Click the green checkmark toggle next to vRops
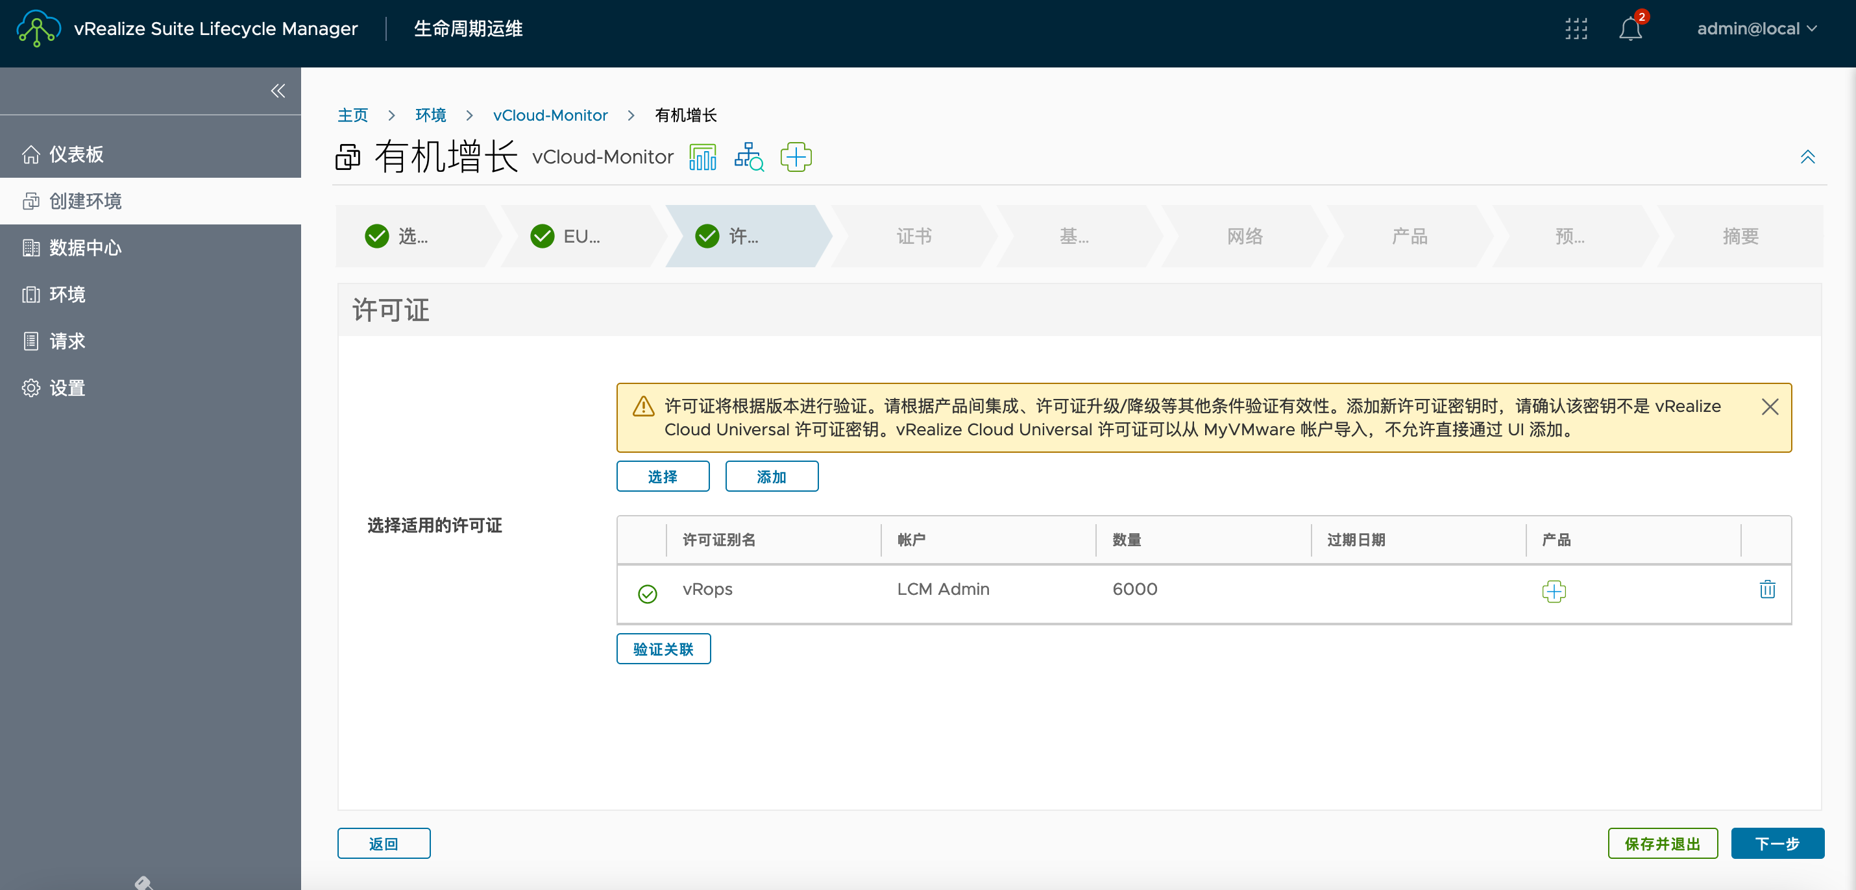The width and height of the screenshot is (1856, 890). coord(648,592)
